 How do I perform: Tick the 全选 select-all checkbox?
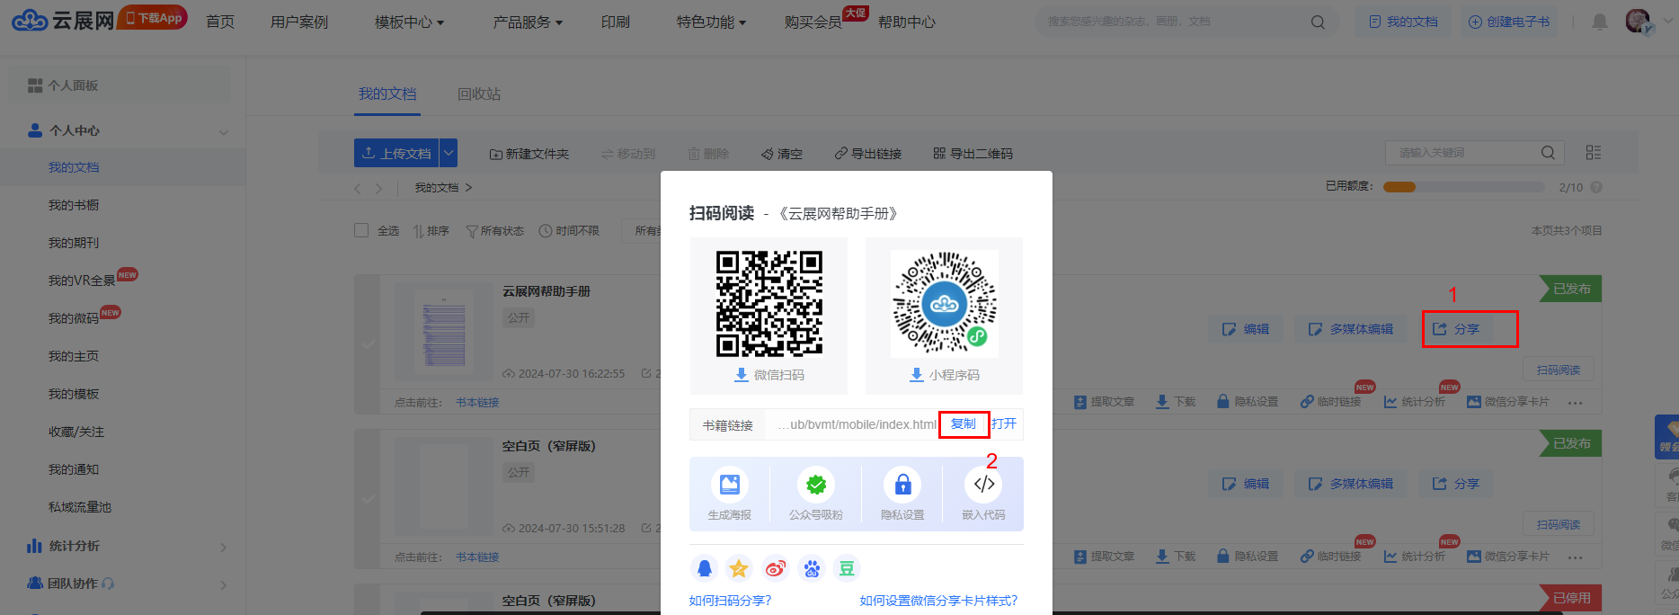click(x=361, y=230)
